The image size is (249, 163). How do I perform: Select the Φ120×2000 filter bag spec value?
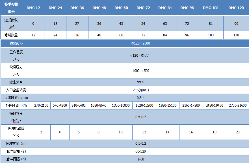tap(140, 44)
